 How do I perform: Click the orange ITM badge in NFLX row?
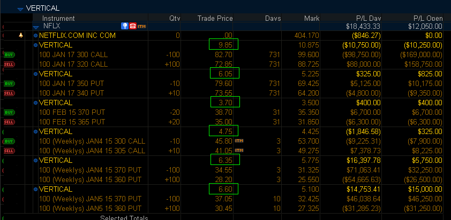tap(142, 26)
